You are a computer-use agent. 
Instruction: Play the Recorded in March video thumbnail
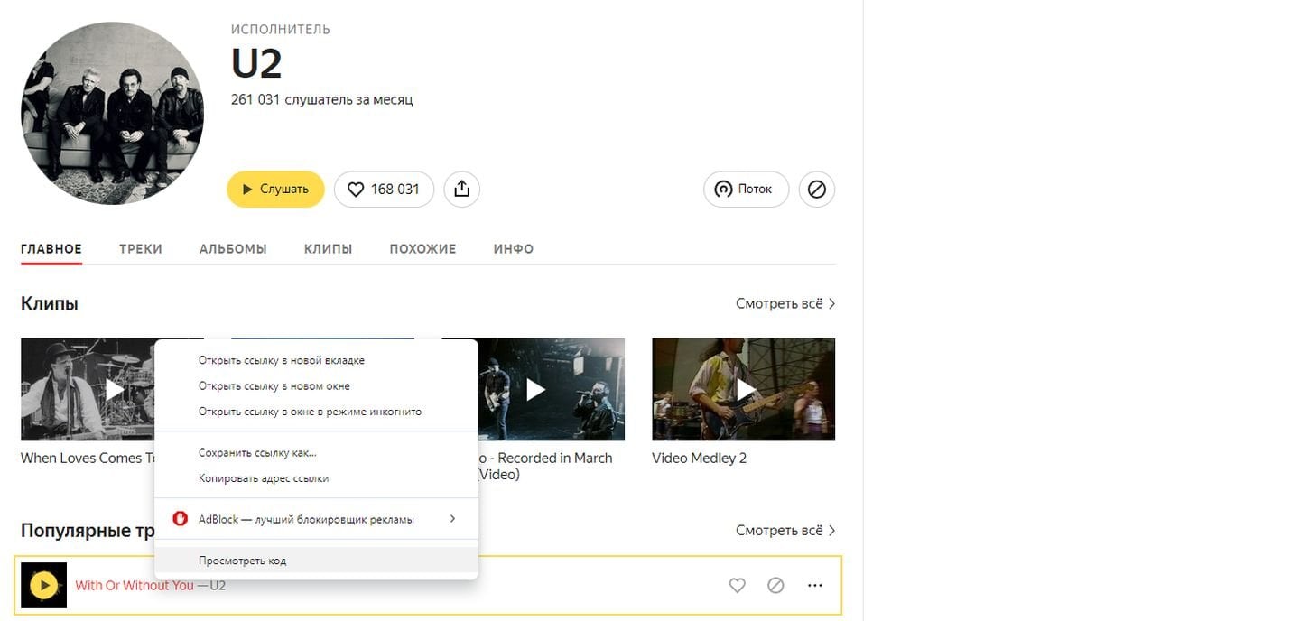552,390
